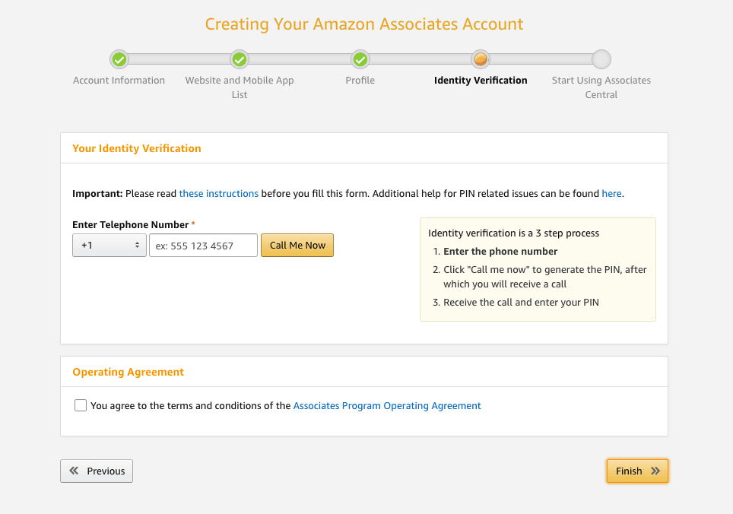733x514 pixels.
Task: Click the double-chevron icon on the Previous button
Action: pos(74,471)
